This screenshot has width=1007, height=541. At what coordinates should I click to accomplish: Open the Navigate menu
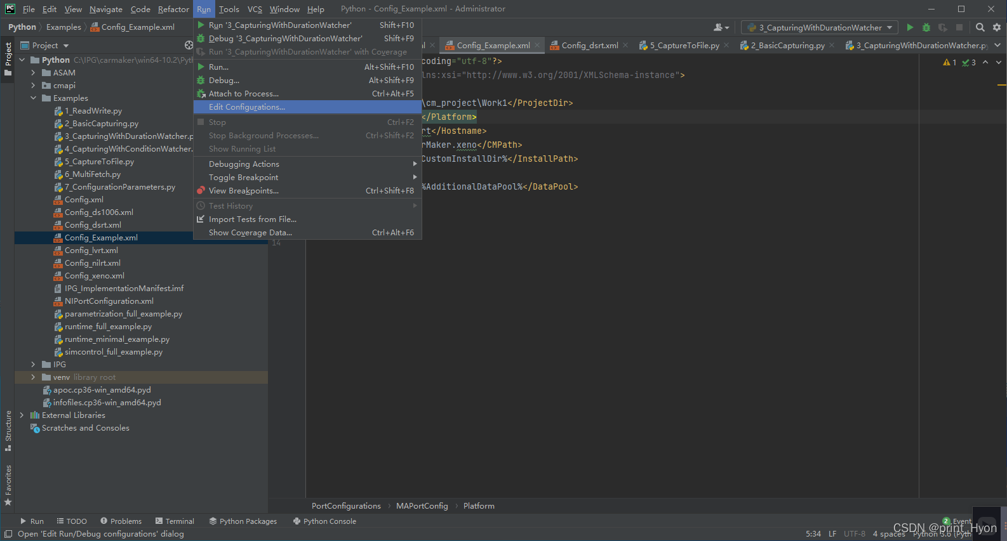click(105, 9)
